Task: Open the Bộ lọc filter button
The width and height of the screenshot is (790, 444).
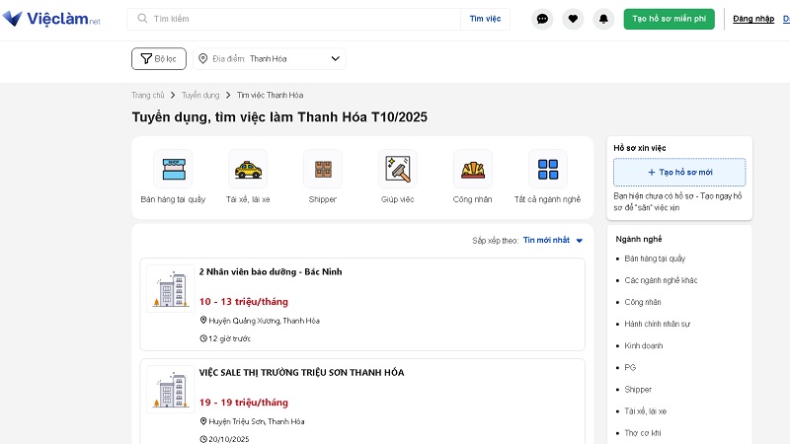Action: tap(159, 59)
